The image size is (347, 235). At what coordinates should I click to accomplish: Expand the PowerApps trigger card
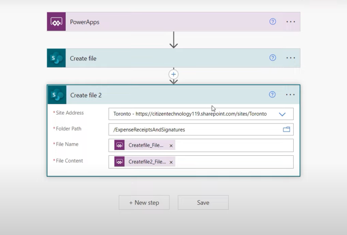coord(173,22)
